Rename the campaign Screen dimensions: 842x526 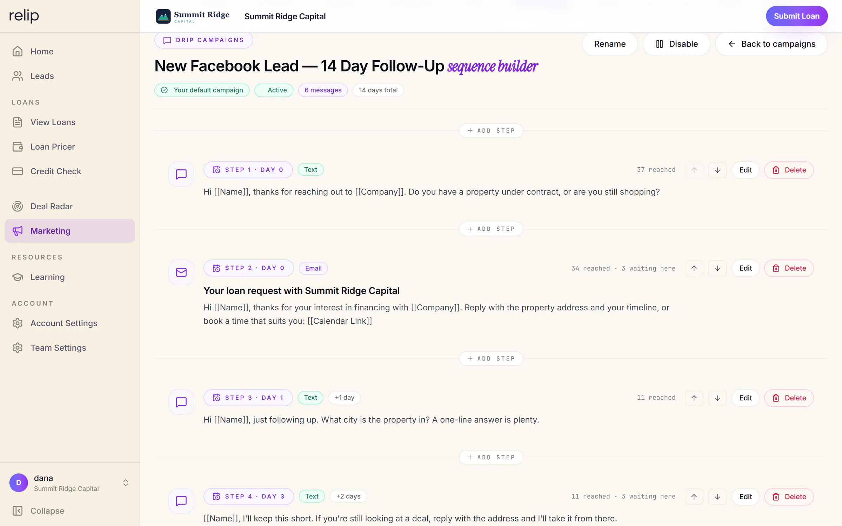[x=609, y=44]
